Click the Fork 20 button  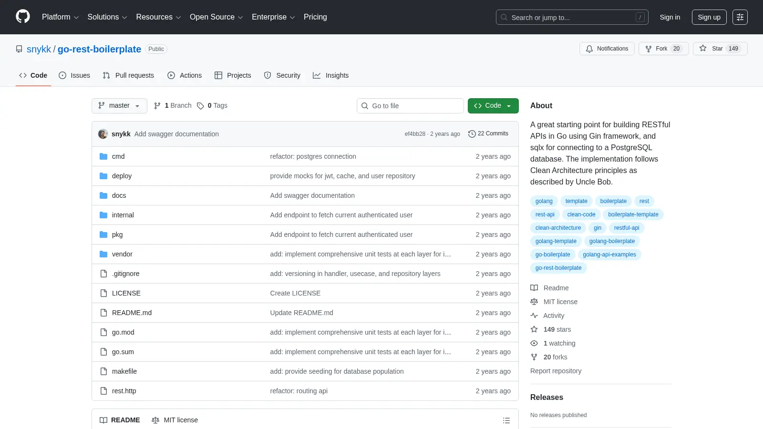point(664,49)
